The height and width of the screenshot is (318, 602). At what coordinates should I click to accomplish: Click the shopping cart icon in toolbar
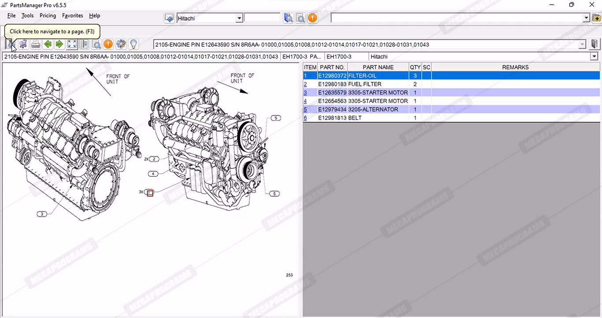pyautogui.click(x=23, y=44)
